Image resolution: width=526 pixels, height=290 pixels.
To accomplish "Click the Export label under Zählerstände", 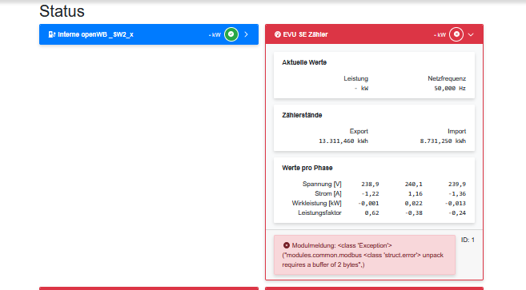I will (x=359, y=131).
